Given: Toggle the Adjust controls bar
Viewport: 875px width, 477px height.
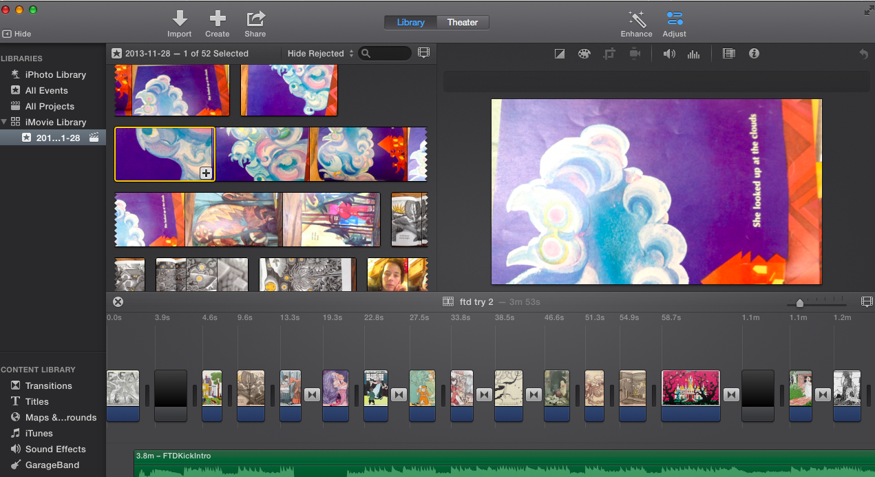Looking at the screenshot, I should [x=675, y=19].
